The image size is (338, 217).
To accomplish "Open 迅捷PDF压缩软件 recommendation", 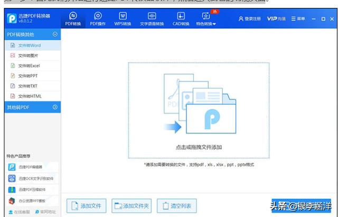I will (32, 190).
